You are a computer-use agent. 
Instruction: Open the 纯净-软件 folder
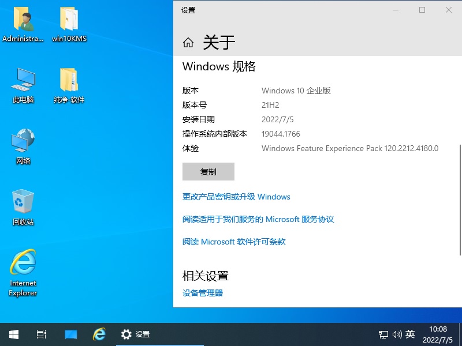pyautogui.click(x=69, y=80)
